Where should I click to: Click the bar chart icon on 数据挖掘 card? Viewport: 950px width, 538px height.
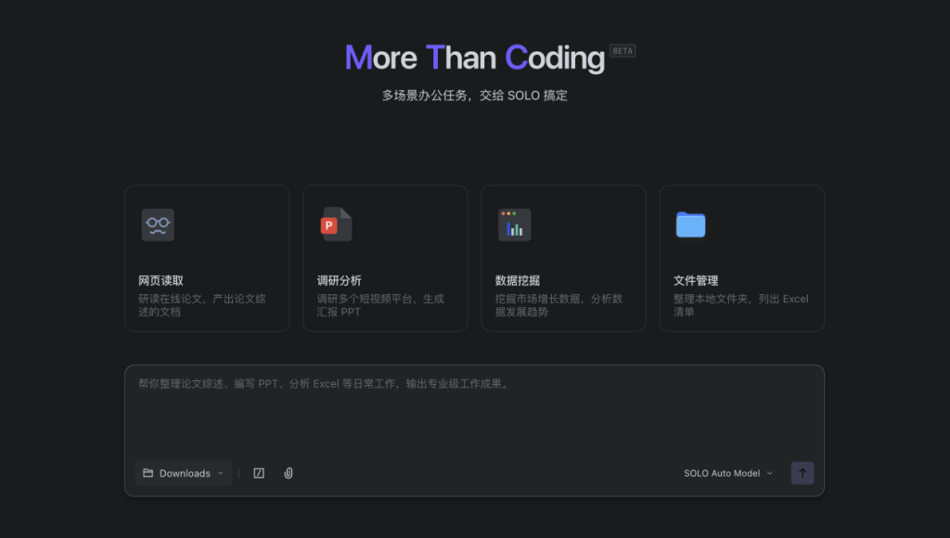514,224
